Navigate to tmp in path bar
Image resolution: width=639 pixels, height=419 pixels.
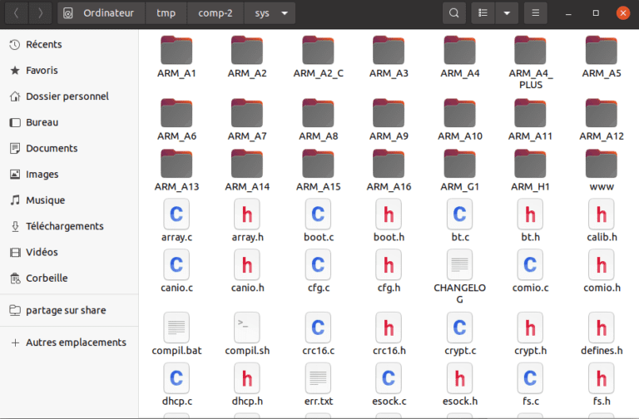point(166,13)
